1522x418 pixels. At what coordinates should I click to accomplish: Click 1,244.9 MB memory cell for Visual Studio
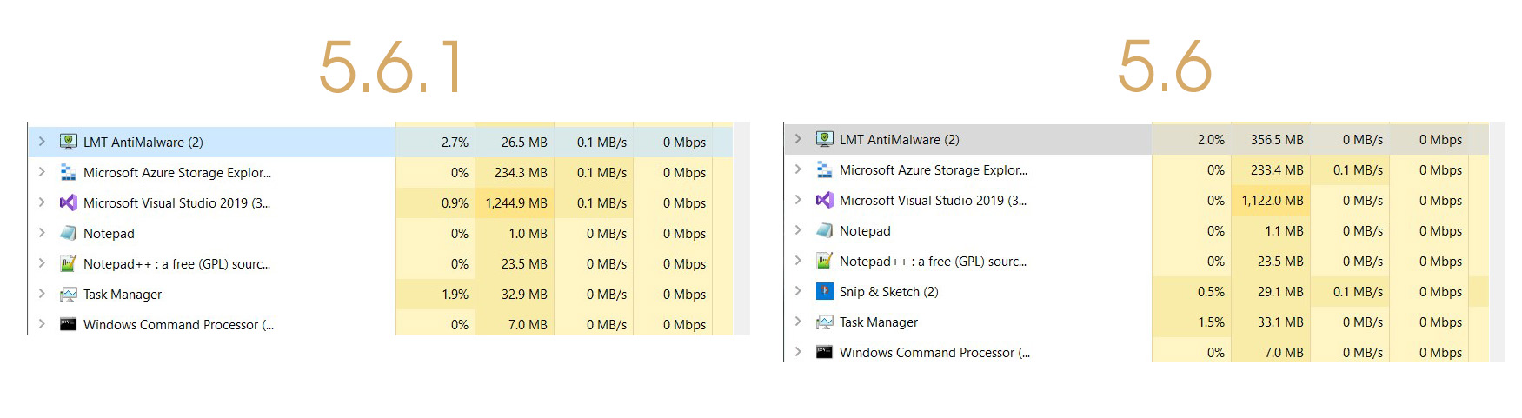point(515,203)
